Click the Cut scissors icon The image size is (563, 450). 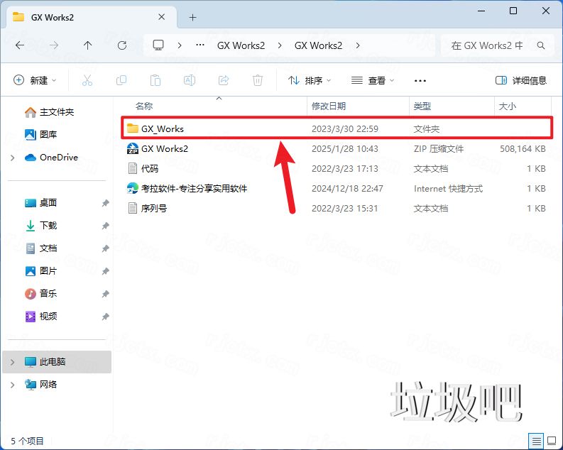coord(87,80)
